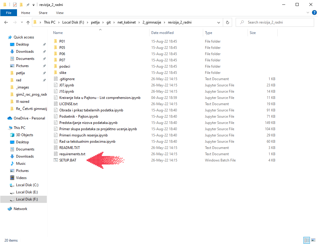
Task: Switch to details view icon in status bar
Action: (x=307, y=240)
